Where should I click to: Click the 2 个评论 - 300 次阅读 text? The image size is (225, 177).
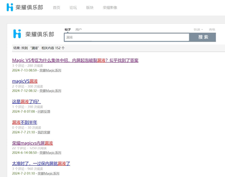(x=27, y=86)
